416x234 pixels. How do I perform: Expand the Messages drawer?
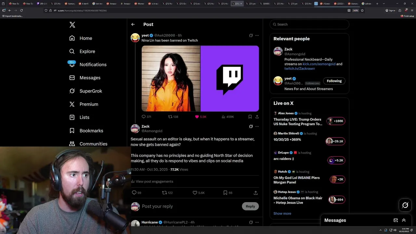coord(404,220)
